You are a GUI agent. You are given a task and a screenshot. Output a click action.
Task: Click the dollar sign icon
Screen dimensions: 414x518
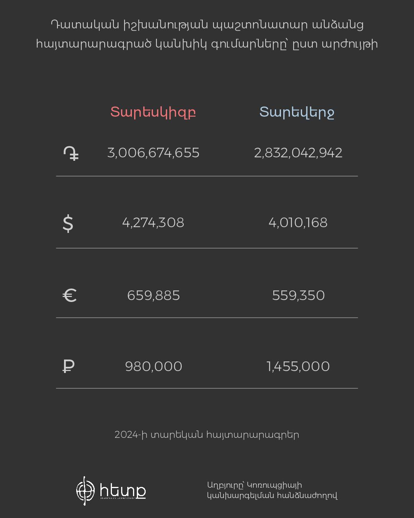[x=68, y=223]
